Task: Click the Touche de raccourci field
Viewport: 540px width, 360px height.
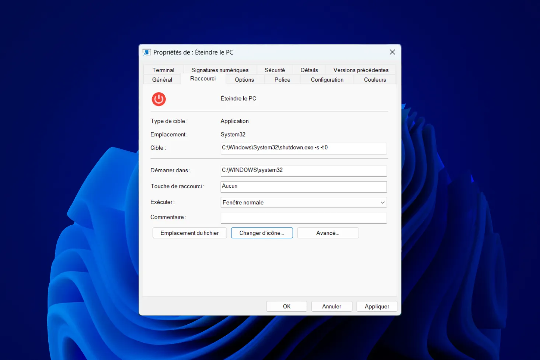Action: pyautogui.click(x=303, y=186)
